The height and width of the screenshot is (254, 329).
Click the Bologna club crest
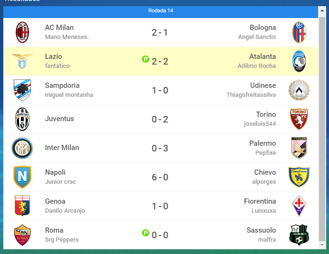[299, 32]
